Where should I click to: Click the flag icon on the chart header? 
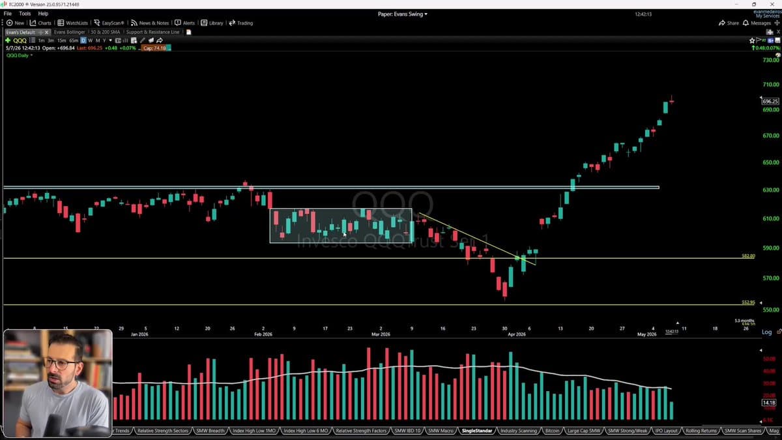pos(759,40)
